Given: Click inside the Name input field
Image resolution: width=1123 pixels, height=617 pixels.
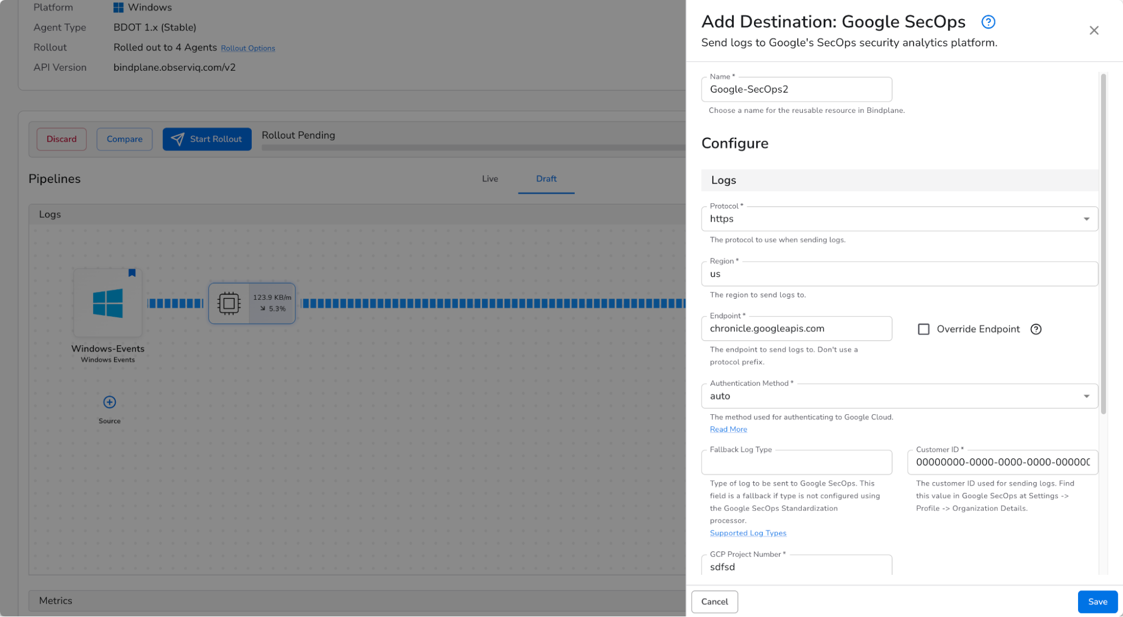Looking at the screenshot, I should pyautogui.click(x=796, y=89).
